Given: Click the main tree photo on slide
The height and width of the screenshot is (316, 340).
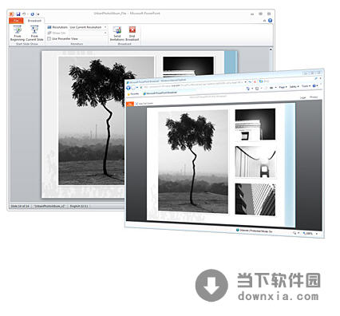Looking at the screenshot, I should tap(193, 161).
